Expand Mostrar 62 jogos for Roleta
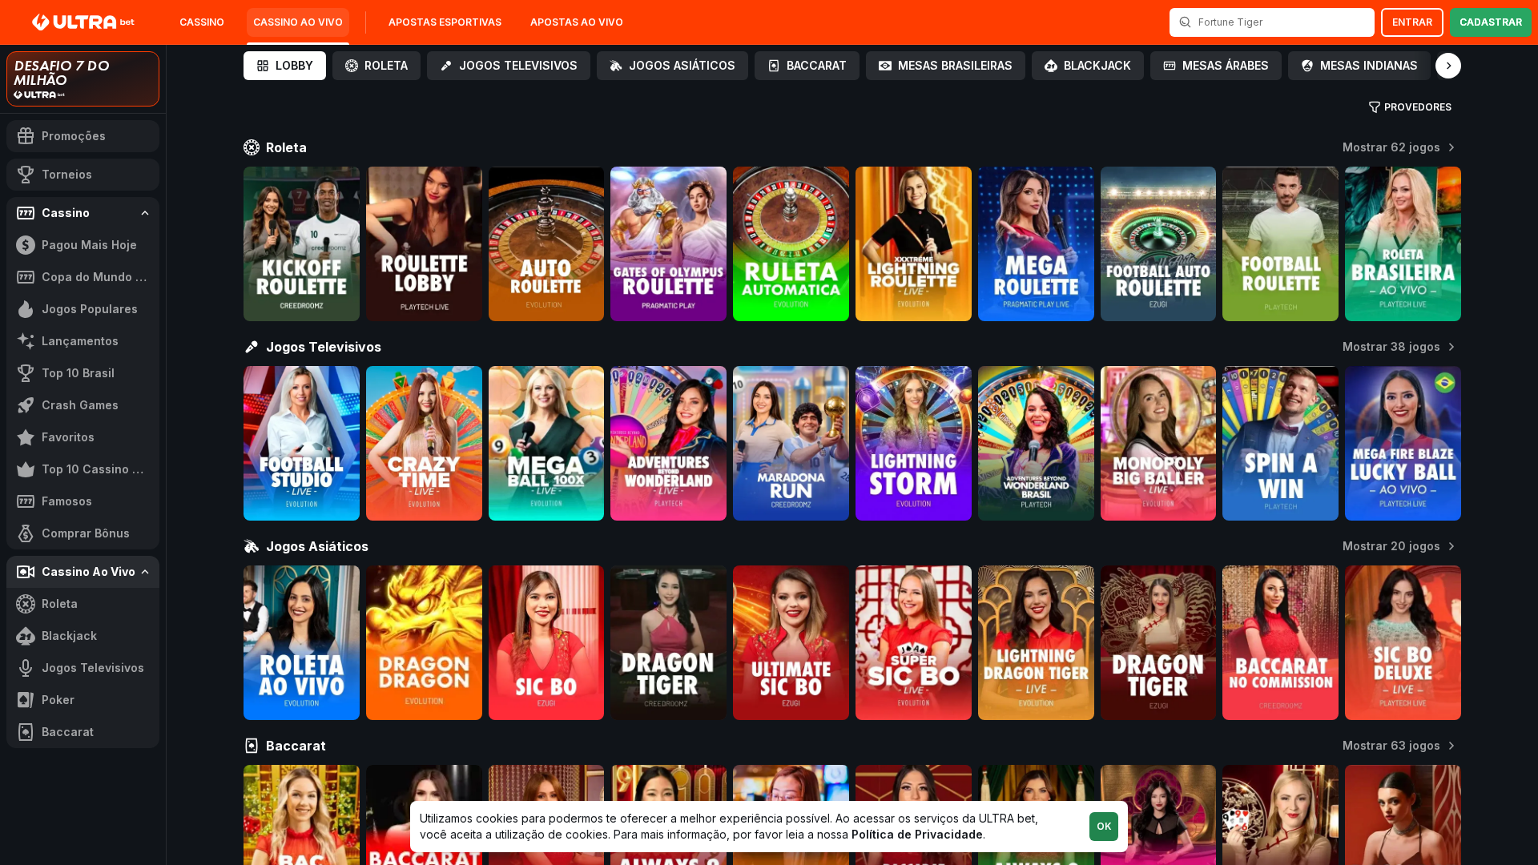Image resolution: width=1538 pixels, height=865 pixels. coord(1399,147)
